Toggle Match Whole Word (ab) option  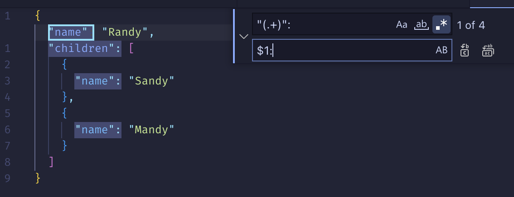click(x=422, y=24)
